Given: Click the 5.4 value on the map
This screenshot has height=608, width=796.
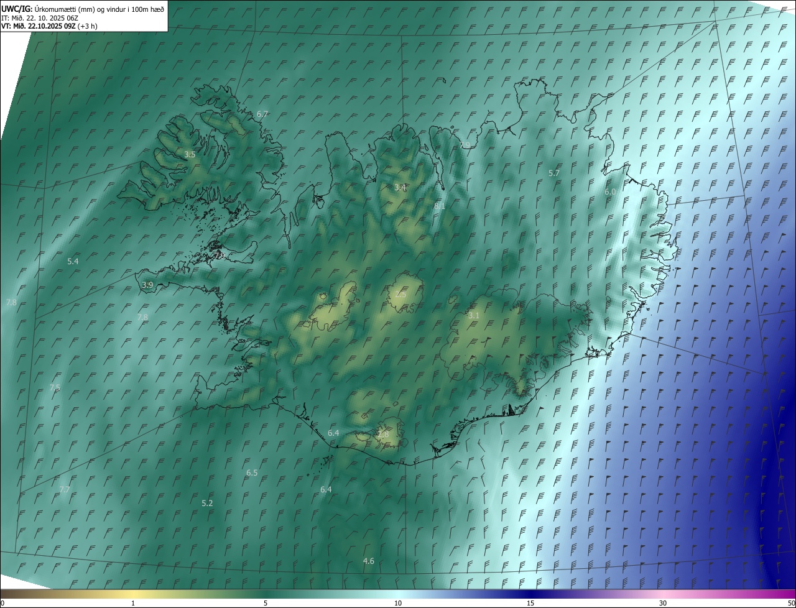Looking at the screenshot, I should (73, 262).
